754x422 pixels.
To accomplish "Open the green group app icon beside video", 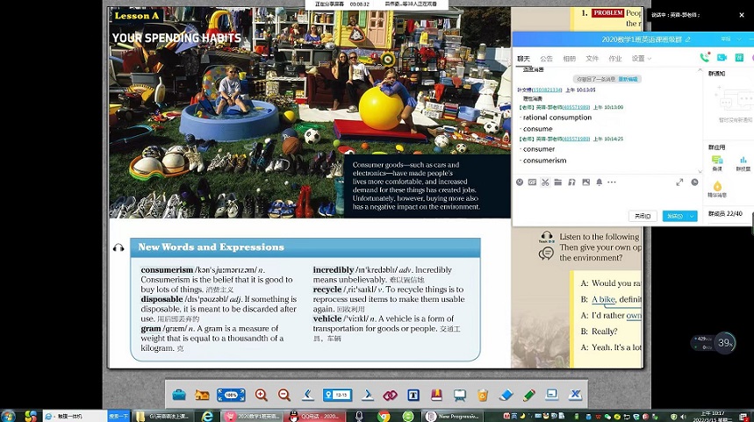I will (x=739, y=58).
